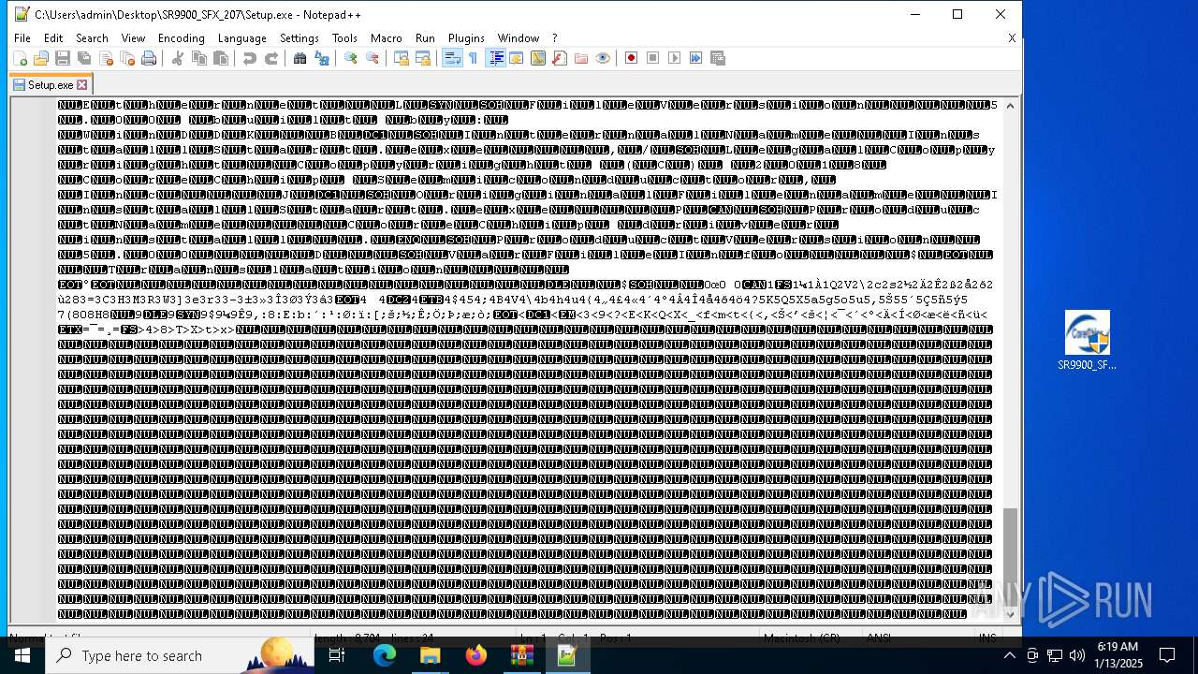Create a new document with the New icon
Image resolution: width=1198 pixels, height=674 pixels.
click(20, 58)
